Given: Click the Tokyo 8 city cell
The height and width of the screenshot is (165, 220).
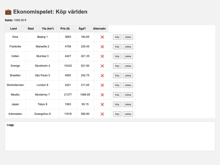Looking at the screenshot, I should (42, 104).
